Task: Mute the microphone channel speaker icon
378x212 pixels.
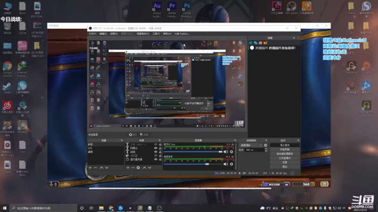Action: pos(226,152)
